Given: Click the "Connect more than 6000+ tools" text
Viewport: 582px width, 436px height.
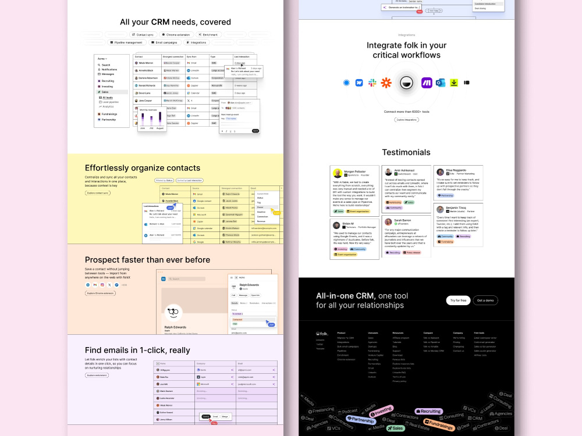Looking at the screenshot, I should [x=406, y=112].
